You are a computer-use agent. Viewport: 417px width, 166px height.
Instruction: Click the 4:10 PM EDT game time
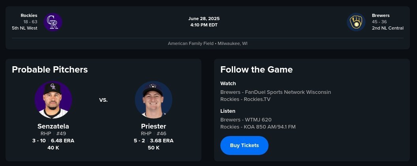(x=204, y=25)
